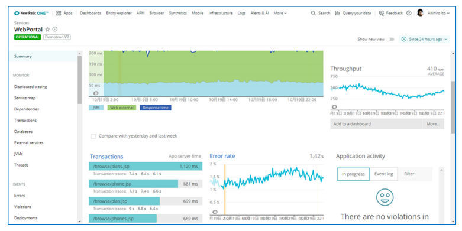Viewport: 462px width, 231px height.
Task: Open the Transactions section heading link
Action: point(106,157)
